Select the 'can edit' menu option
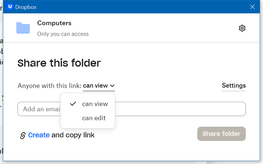This screenshot has width=263, height=164. pyautogui.click(x=94, y=118)
